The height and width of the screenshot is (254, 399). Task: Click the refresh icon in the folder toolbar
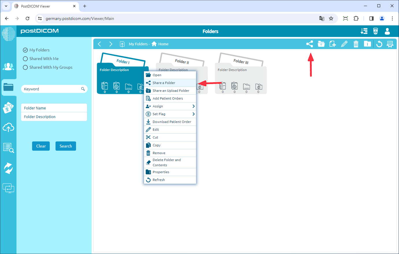(379, 44)
